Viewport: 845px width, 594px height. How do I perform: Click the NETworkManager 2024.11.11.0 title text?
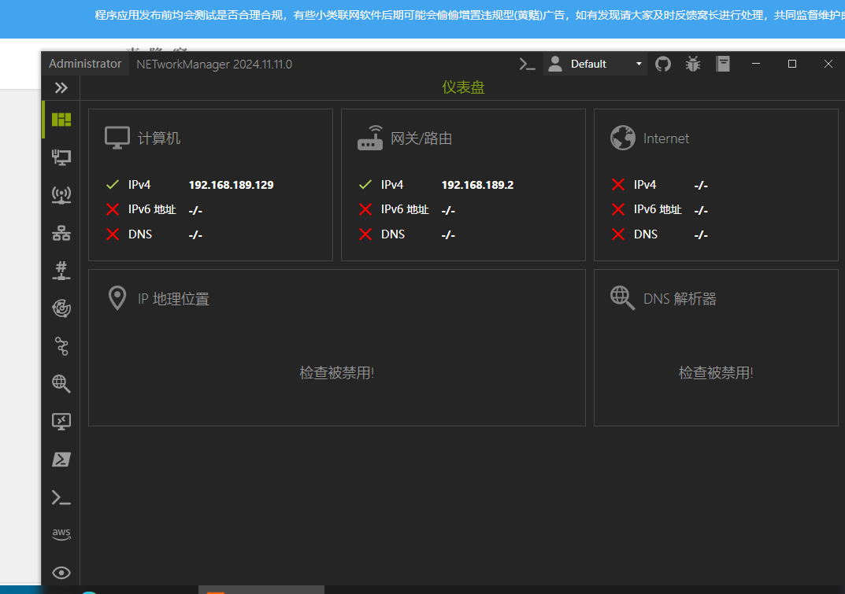[214, 64]
